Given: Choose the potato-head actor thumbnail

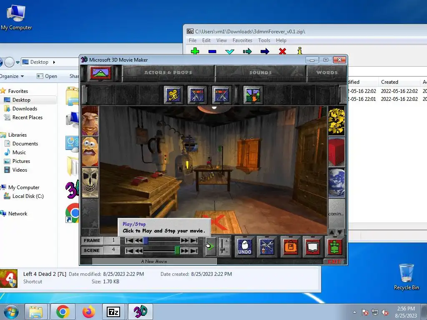Looking at the screenshot, I should click(90, 152).
